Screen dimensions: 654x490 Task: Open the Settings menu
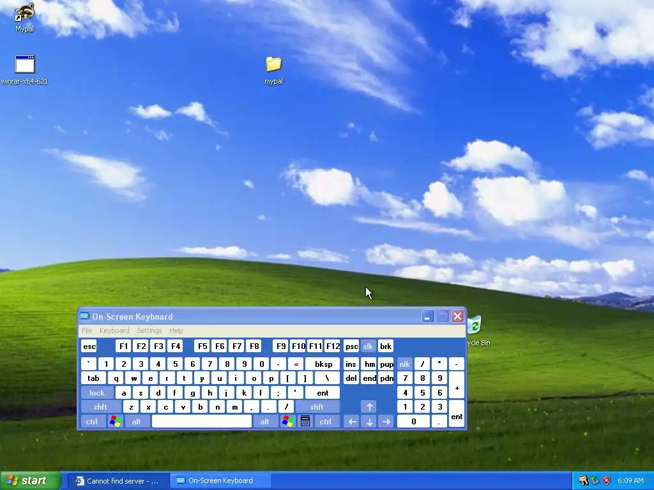click(149, 330)
